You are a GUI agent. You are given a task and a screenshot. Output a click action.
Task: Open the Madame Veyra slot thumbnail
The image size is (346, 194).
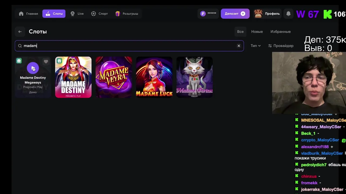pos(114,77)
